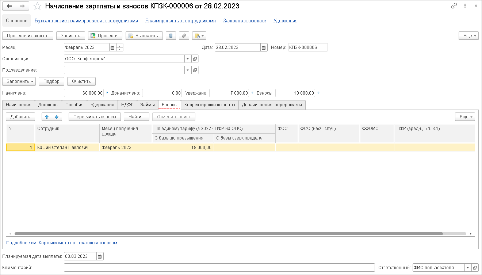
Task: Select the Взносы tab
Action: pyautogui.click(x=169, y=105)
